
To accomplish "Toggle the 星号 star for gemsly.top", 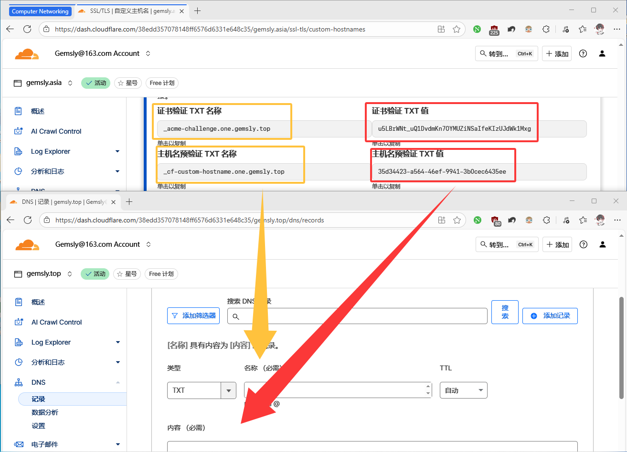I will pyautogui.click(x=126, y=274).
